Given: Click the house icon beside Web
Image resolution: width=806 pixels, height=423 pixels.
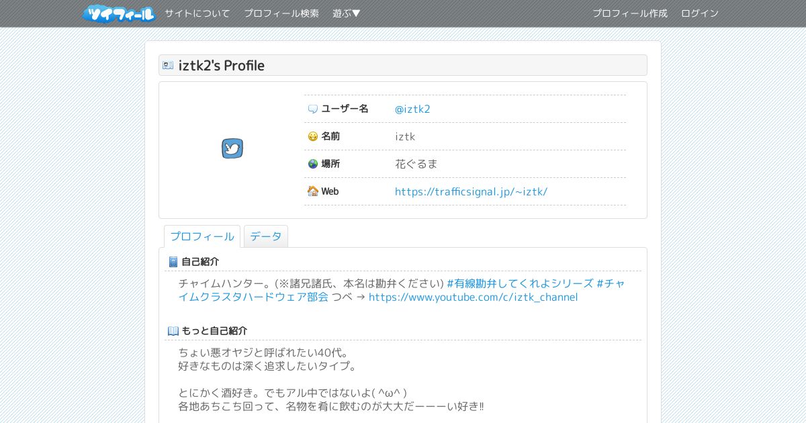Looking at the screenshot, I should click(x=312, y=191).
